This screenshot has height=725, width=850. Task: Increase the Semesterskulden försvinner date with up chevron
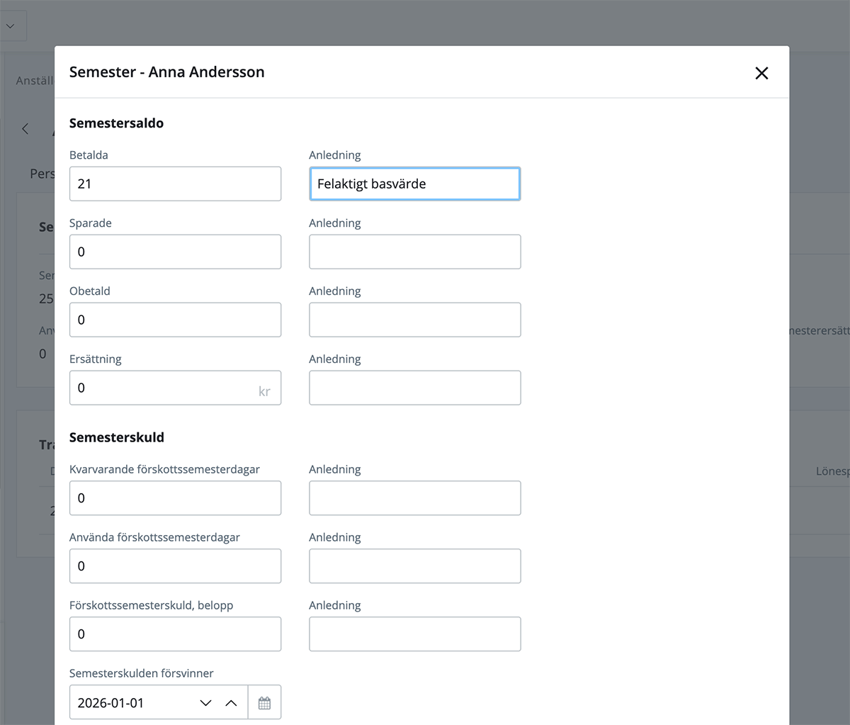point(231,703)
